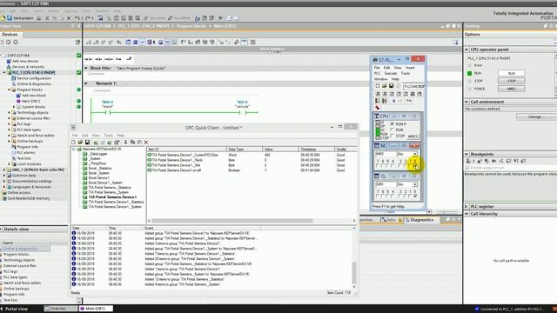
Task: Click the Delete X icon in TIA toolbar
Action: (69, 17)
